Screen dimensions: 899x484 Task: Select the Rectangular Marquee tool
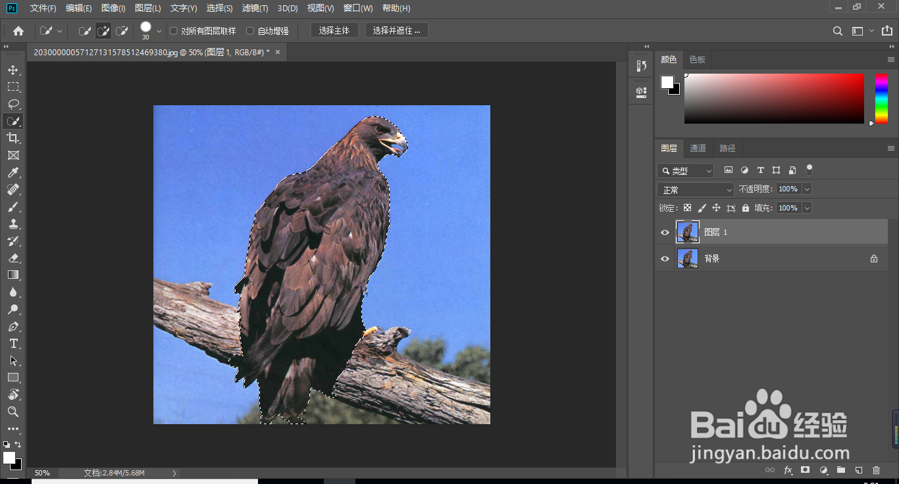tap(13, 87)
